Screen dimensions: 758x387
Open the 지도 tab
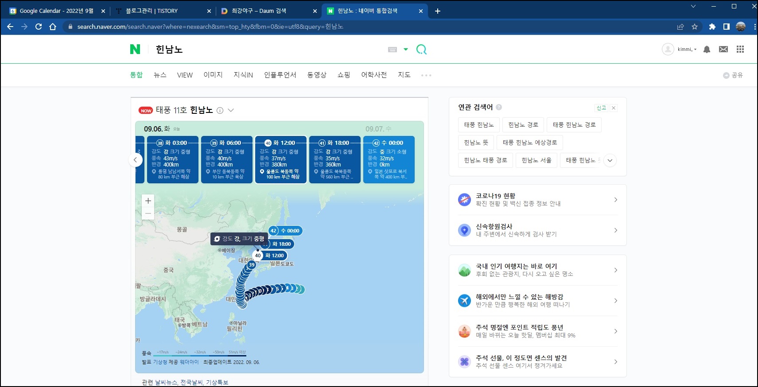(x=404, y=75)
